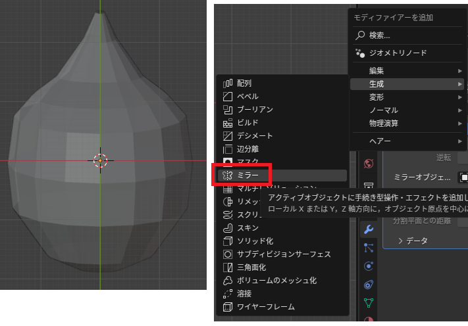Switch to the Particles properties tab

pyautogui.click(x=369, y=247)
